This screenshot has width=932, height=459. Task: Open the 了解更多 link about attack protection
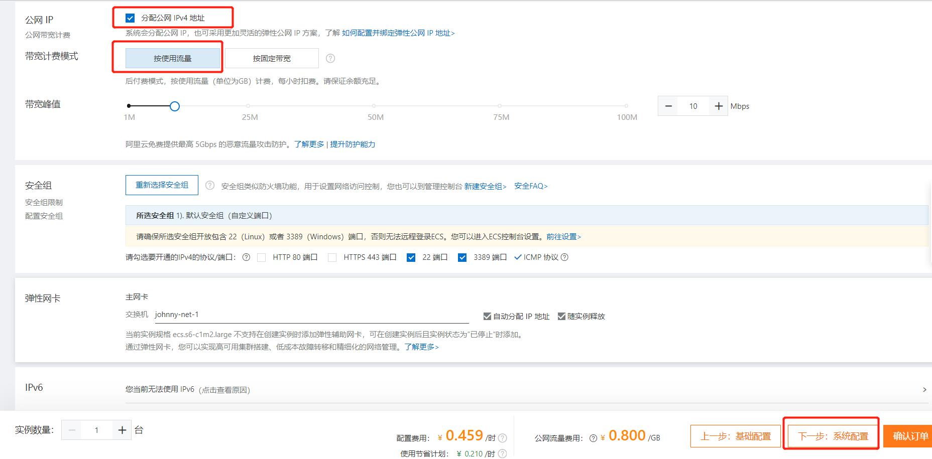pyautogui.click(x=309, y=144)
